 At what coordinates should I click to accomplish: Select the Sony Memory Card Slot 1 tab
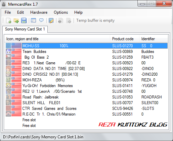click(x=25, y=29)
